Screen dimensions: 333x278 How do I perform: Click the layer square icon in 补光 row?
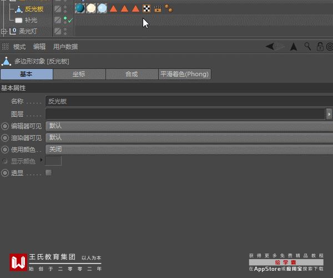click(x=58, y=20)
